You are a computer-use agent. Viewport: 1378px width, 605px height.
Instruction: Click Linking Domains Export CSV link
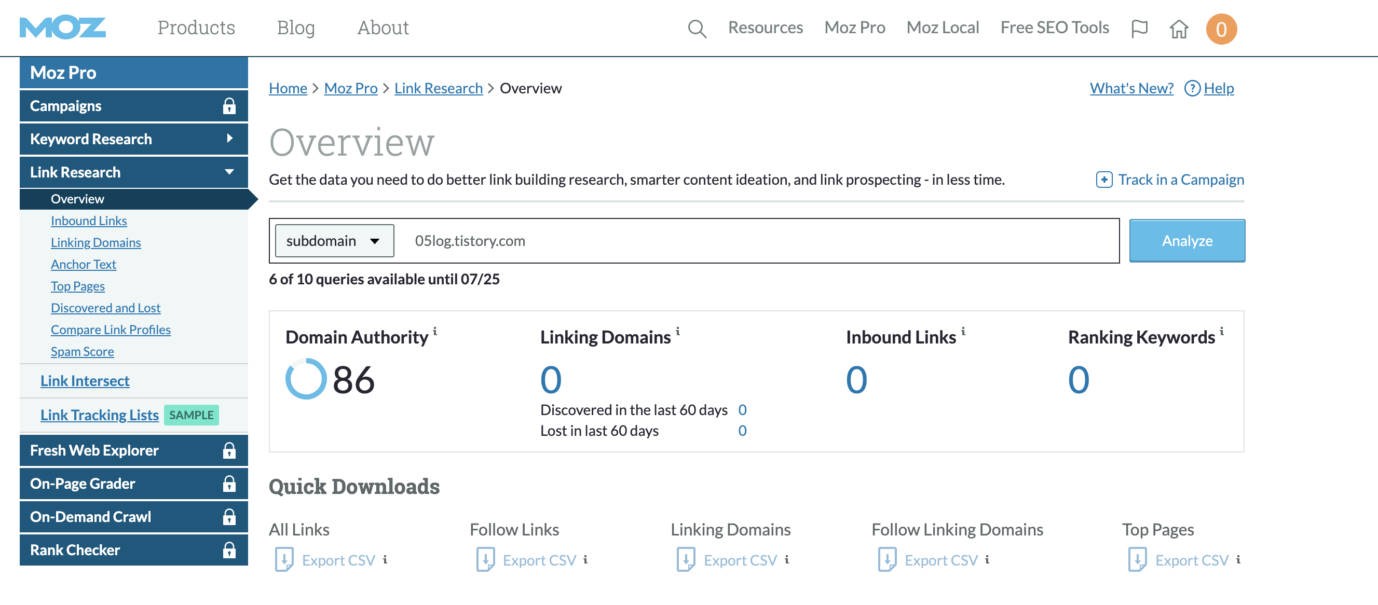740,560
